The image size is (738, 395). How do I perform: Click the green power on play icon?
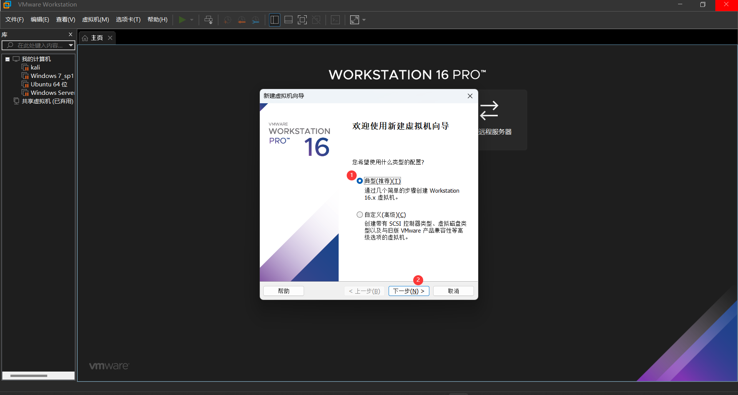click(x=182, y=20)
